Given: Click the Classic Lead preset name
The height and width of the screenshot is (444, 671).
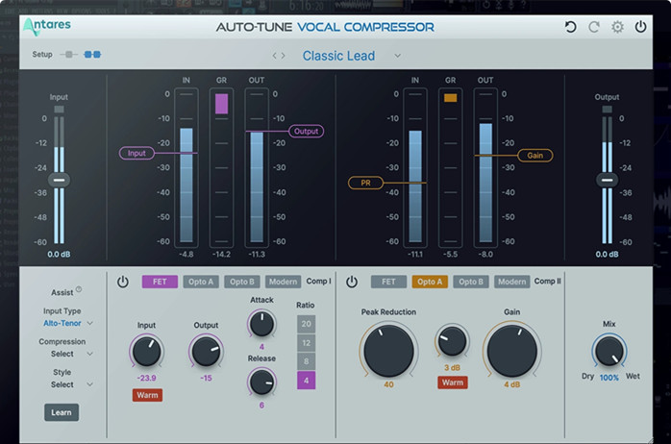Looking at the screenshot, I should (338, 56).
